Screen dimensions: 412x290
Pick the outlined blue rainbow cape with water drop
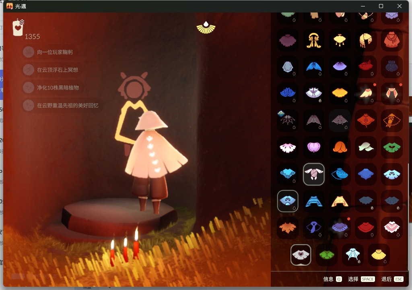(288, 201)
